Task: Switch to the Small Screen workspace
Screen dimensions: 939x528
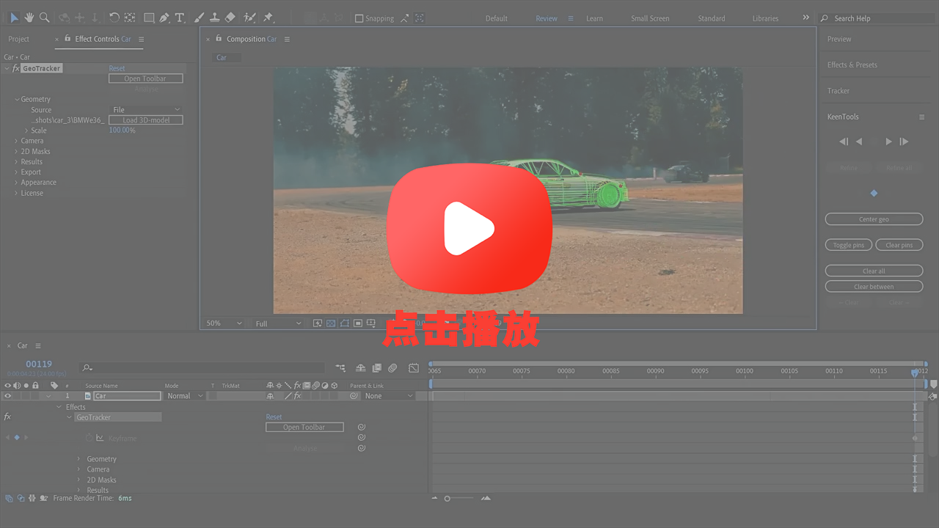Action: [x=650, y=18]
